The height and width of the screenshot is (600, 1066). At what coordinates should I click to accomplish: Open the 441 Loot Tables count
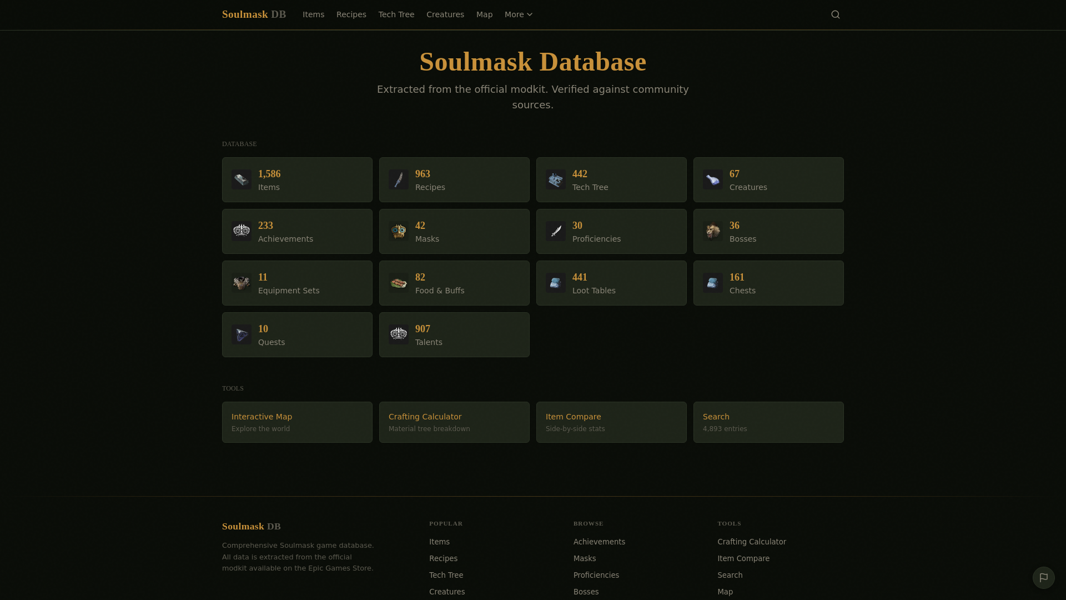tap(580, 277)
